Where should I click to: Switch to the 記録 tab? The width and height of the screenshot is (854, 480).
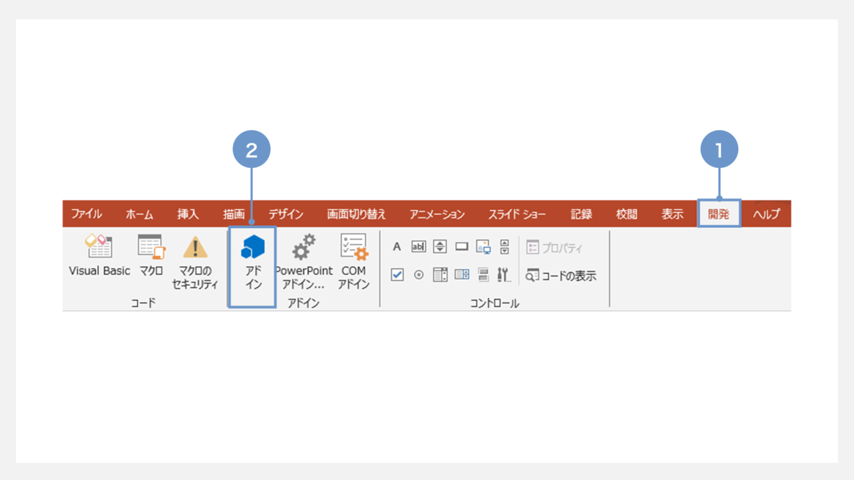click(581, 214)
